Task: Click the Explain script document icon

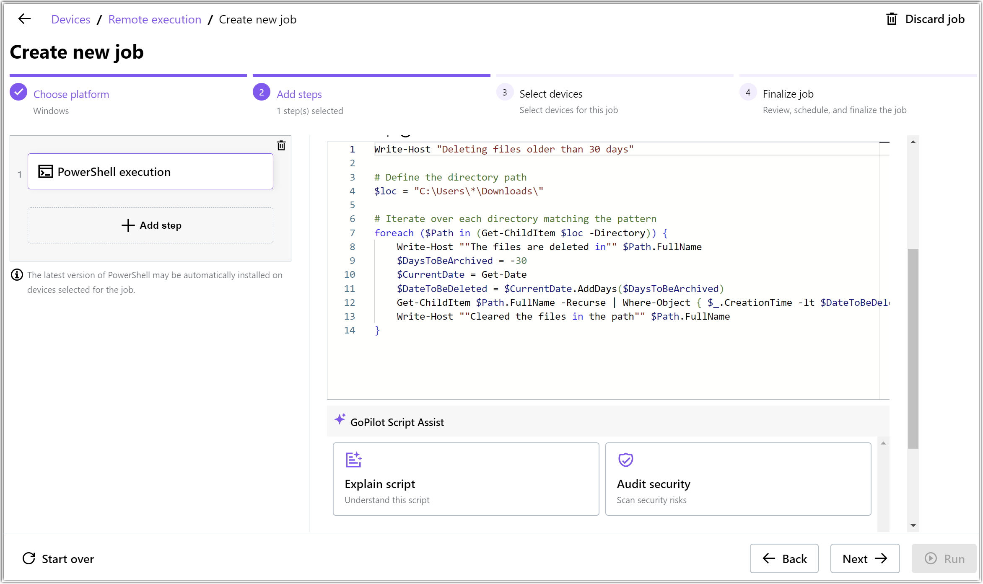Action: pos(353,460)
